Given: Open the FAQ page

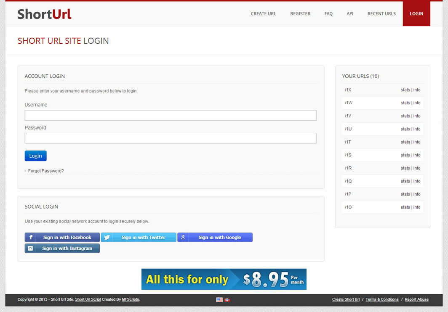Looking at the screenshot, I should click(328, 14).
